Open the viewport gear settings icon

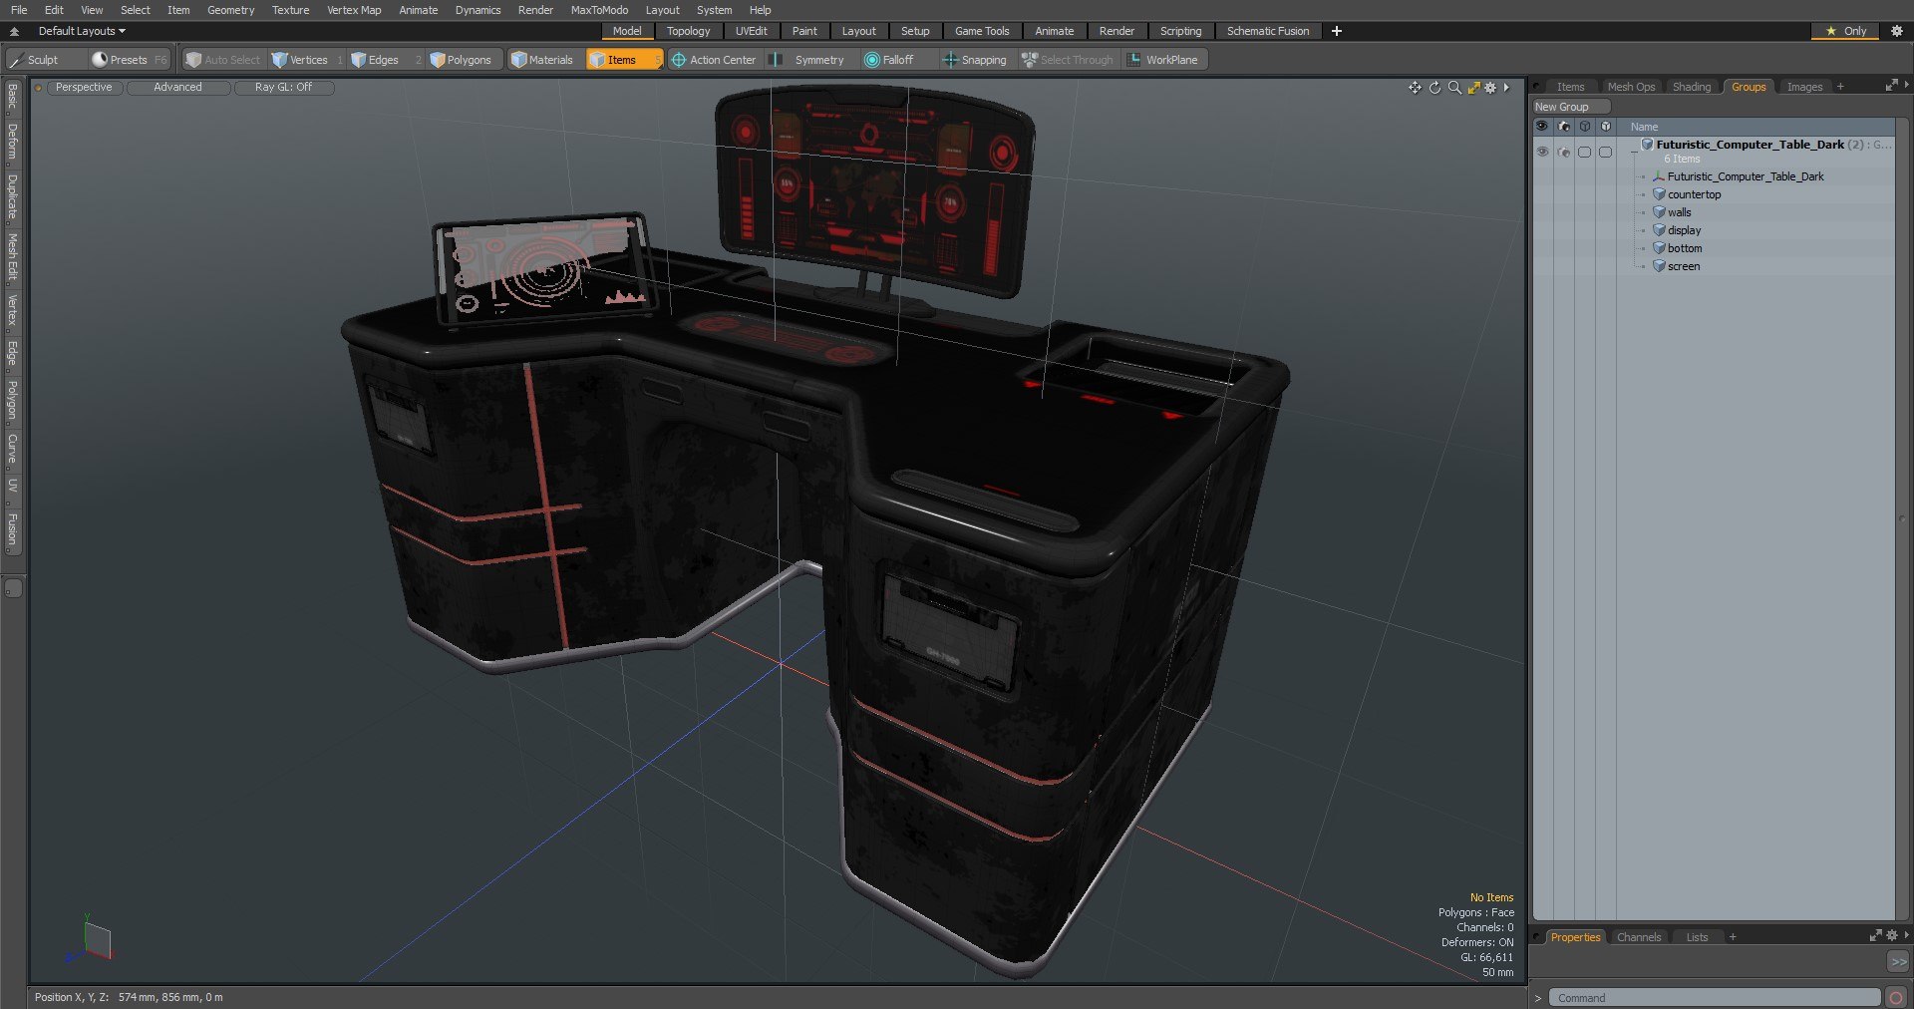coord(1490,88)
